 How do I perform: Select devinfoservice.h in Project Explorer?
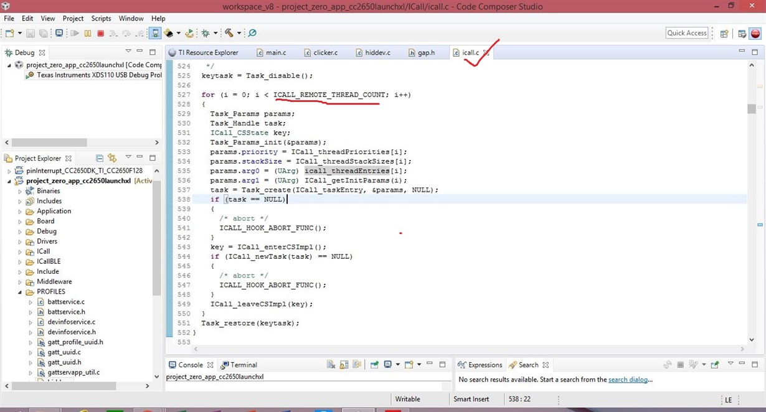[x=72, y=332]
